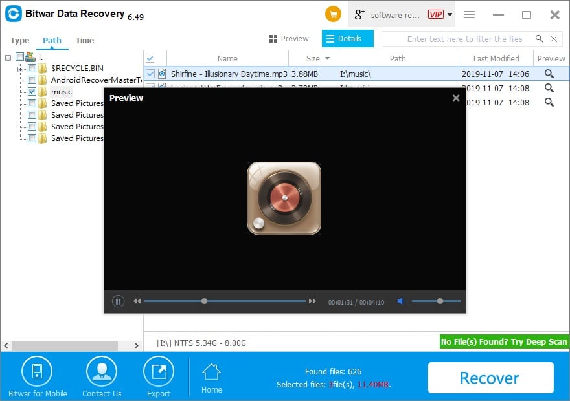This screenshot has width=570, height=401.
Task: Sort file list by Size column
Action: pos(313,58)
